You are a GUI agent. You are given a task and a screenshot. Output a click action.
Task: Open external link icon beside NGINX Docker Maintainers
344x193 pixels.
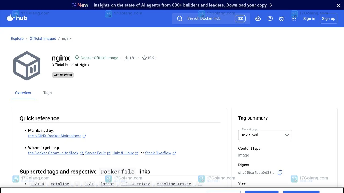click(x=84, y=136)
